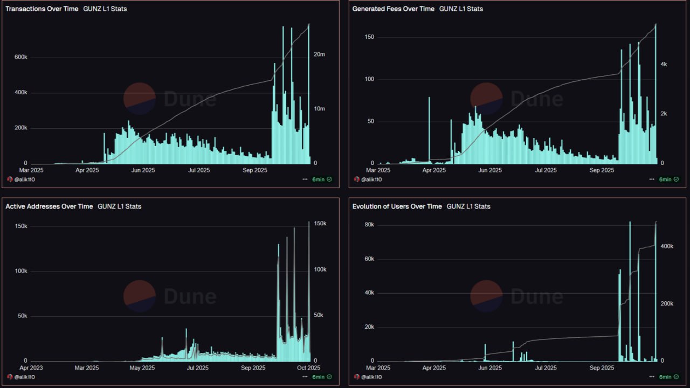Click the author avatar under Evolution of Users chart
Viewport: 690px width, 388px height.
click(x=356, y=377)
